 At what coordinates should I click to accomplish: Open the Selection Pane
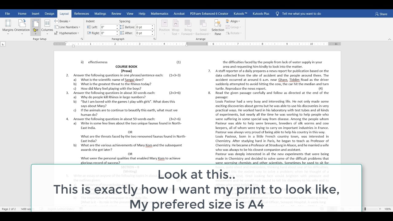pos(218,27)
